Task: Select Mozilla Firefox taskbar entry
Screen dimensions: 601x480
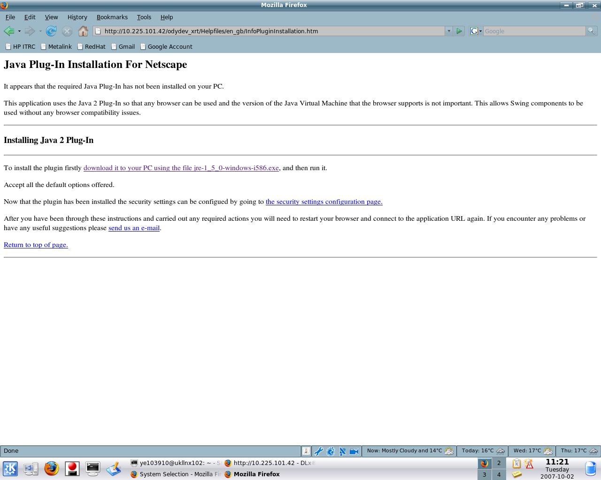Action: click(x=270, y=474)
